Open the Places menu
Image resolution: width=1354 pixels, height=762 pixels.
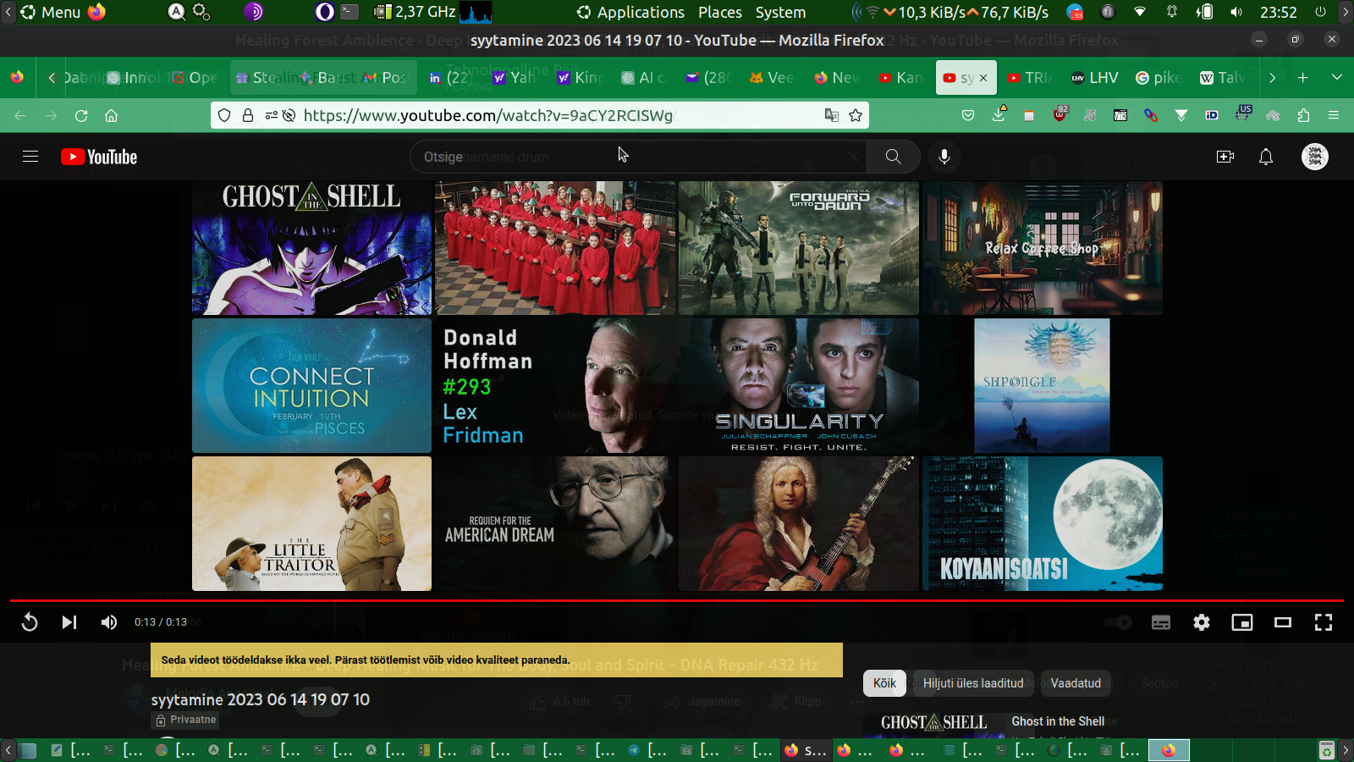(720, 13)
